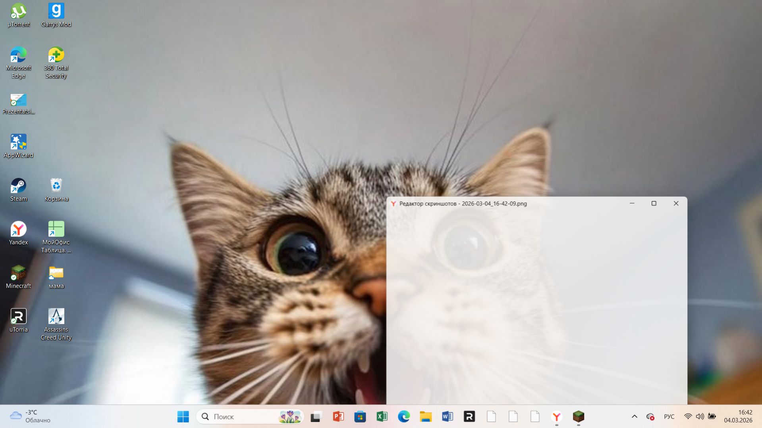
Task: Open the Windows Start menu
Action: click(x=183, y=416)
